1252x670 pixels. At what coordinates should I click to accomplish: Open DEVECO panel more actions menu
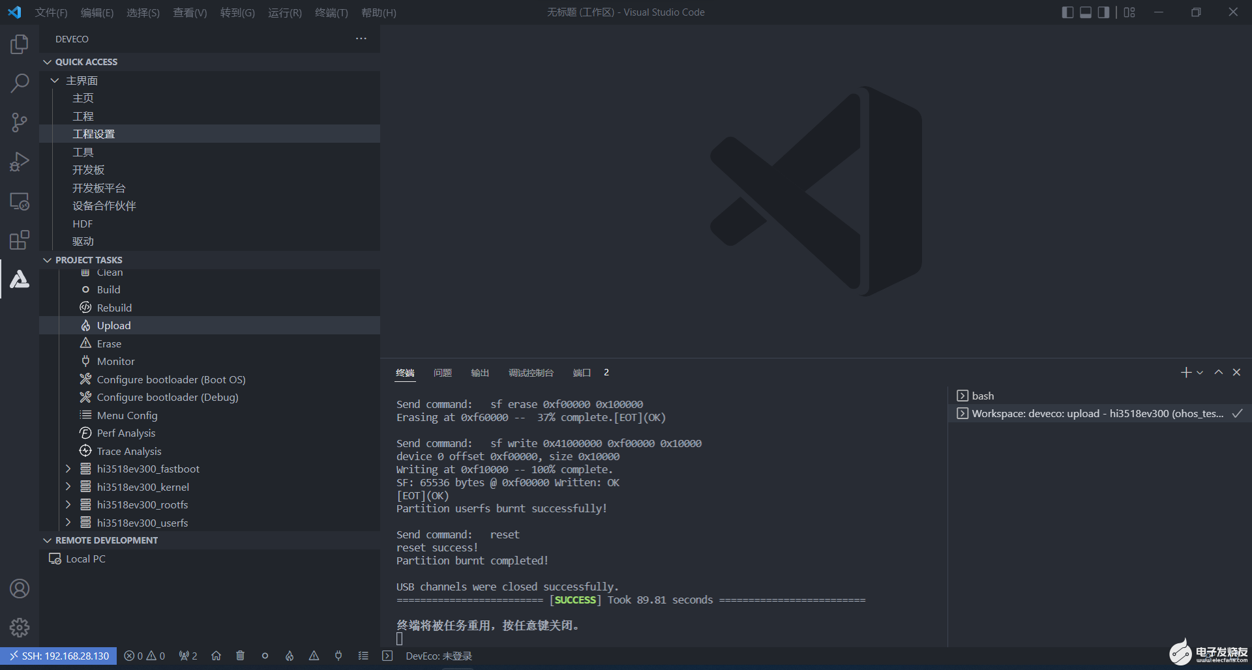tap(361, 39)
